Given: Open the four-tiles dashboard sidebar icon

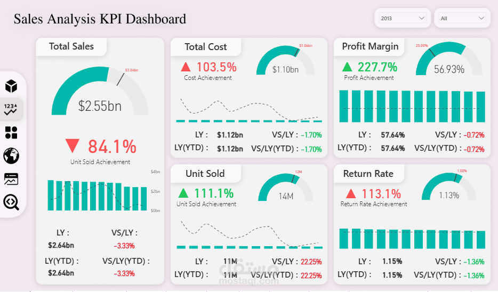Looking at the screenshot, I should point(11,133).
